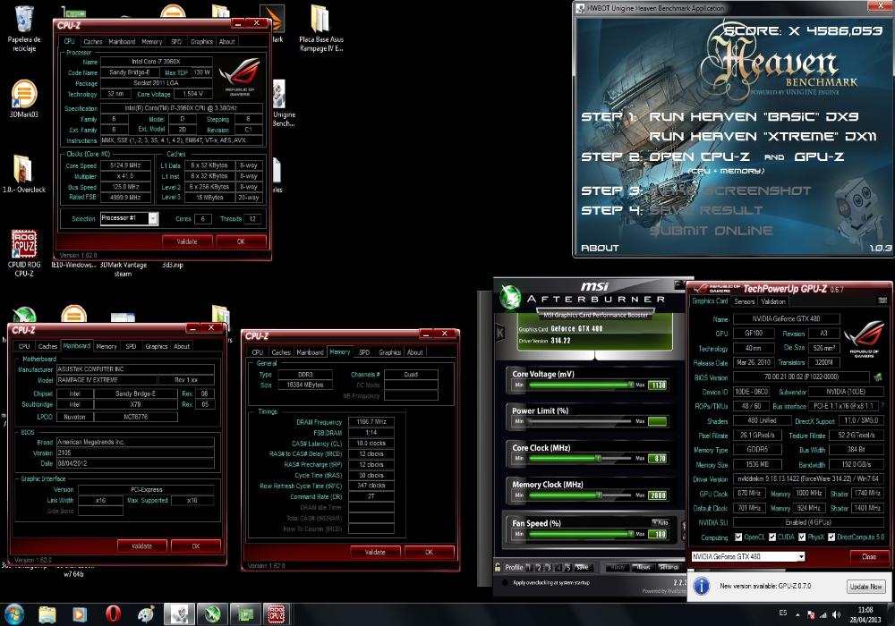Viewport: 895px width, 626px height.
Task: Open the 3DMark03 desktop shortcut
Action: click(x=24, y=98)
